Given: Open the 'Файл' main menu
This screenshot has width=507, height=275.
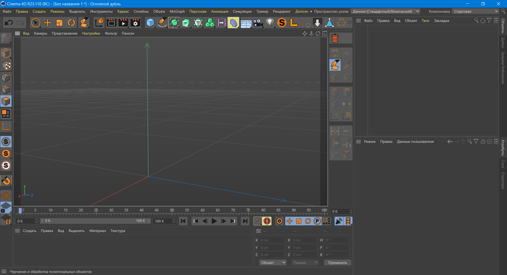Looking at the screenshot, I should pyautogui.click(x=7, y=11).
